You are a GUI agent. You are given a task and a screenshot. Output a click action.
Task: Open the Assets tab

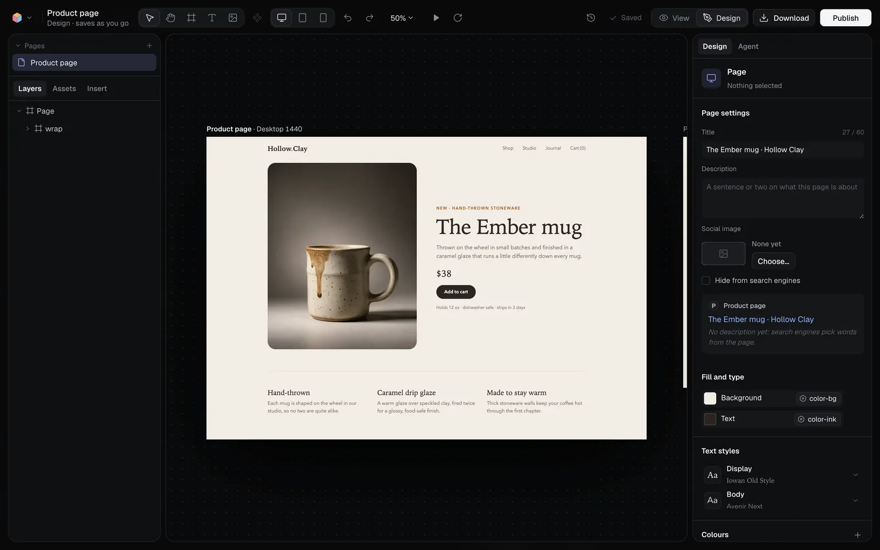64,89
